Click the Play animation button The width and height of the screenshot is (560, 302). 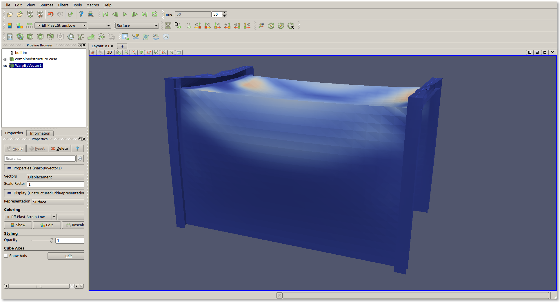[125, 14]
